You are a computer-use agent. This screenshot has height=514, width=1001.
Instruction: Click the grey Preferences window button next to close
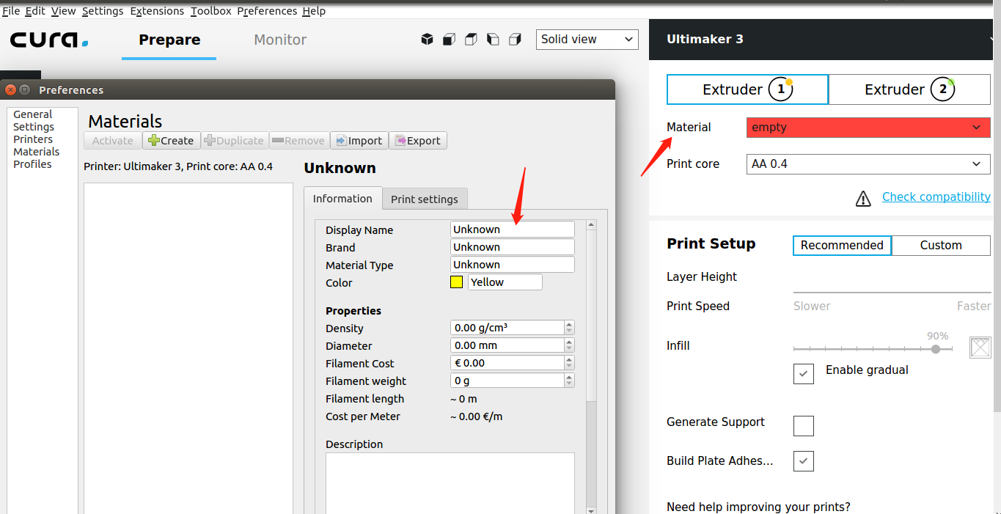[24, 89]
